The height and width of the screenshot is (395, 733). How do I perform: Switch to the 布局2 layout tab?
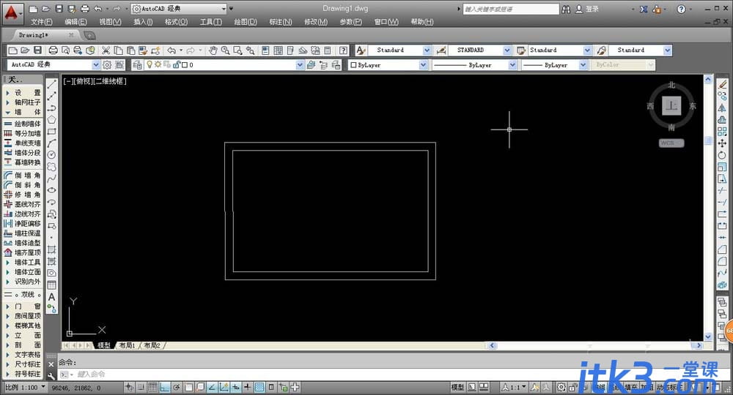click(x=152, y=345)
